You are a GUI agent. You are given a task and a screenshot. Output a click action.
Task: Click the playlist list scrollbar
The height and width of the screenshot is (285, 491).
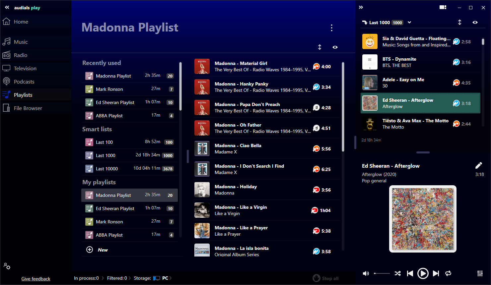coord(180,86)
